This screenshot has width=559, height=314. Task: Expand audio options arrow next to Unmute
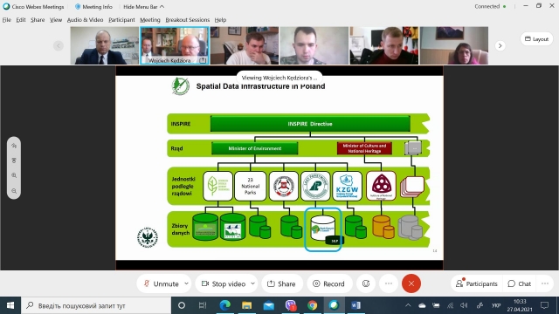click(186, 283)
